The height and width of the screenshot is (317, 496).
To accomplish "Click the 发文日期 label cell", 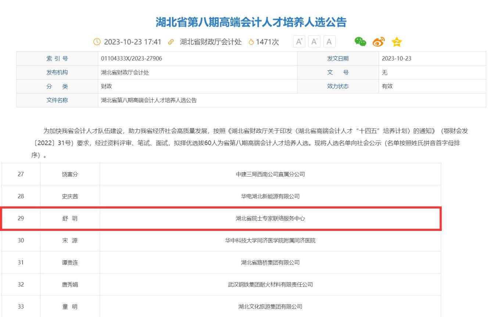I will pos(338,59).
